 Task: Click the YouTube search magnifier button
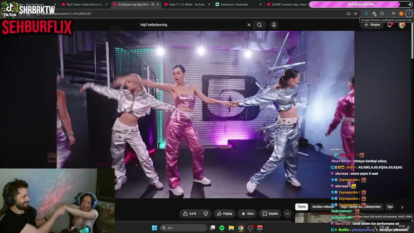259,25
